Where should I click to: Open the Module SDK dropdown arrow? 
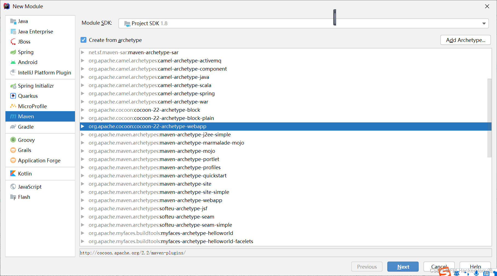484,24
